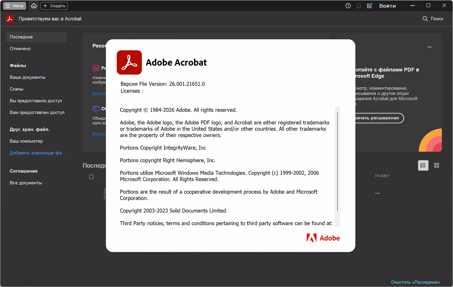Minimize the Acrobat window

pos(413,6)
